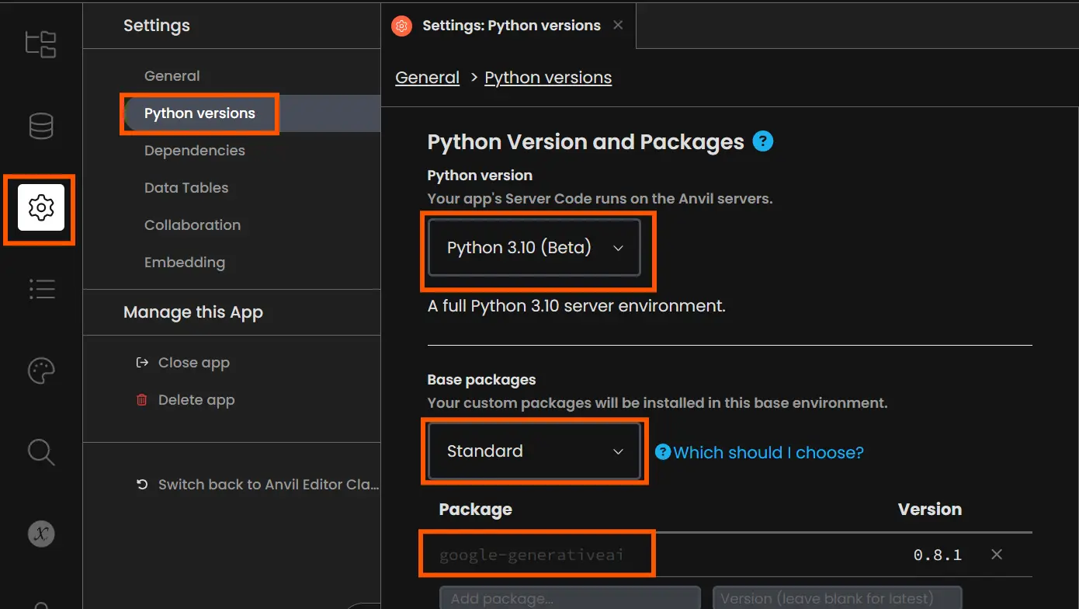The height and width of the screenshot is (609, 1079).
Task: Remove the google-generativeai package with X
Action: (997, 555)
